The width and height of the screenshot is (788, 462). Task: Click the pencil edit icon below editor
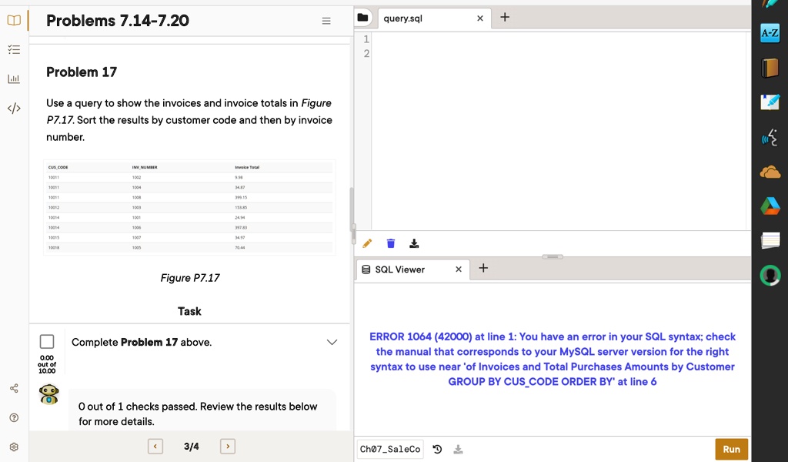click(367, 244)
